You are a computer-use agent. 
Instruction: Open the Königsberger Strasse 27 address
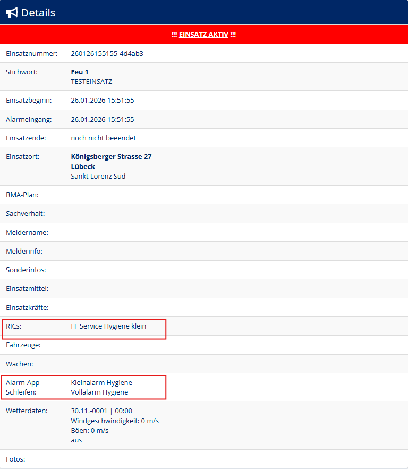coord(111,157)
